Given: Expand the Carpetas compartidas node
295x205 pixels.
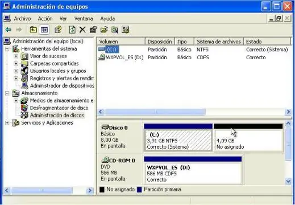Looking at the screenshot, I should pyautogui.click(x=16, y=64).
